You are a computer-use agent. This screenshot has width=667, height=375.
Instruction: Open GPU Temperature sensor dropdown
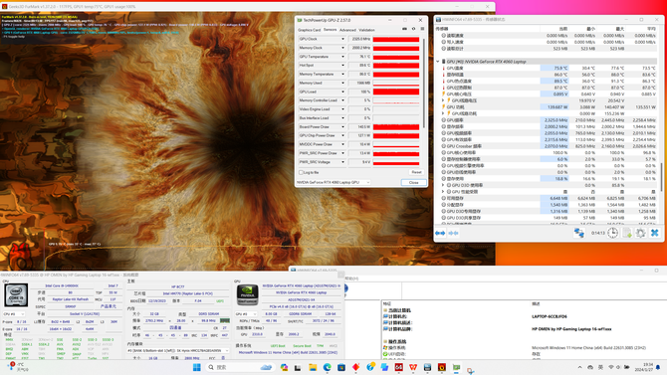coord(342,57)
